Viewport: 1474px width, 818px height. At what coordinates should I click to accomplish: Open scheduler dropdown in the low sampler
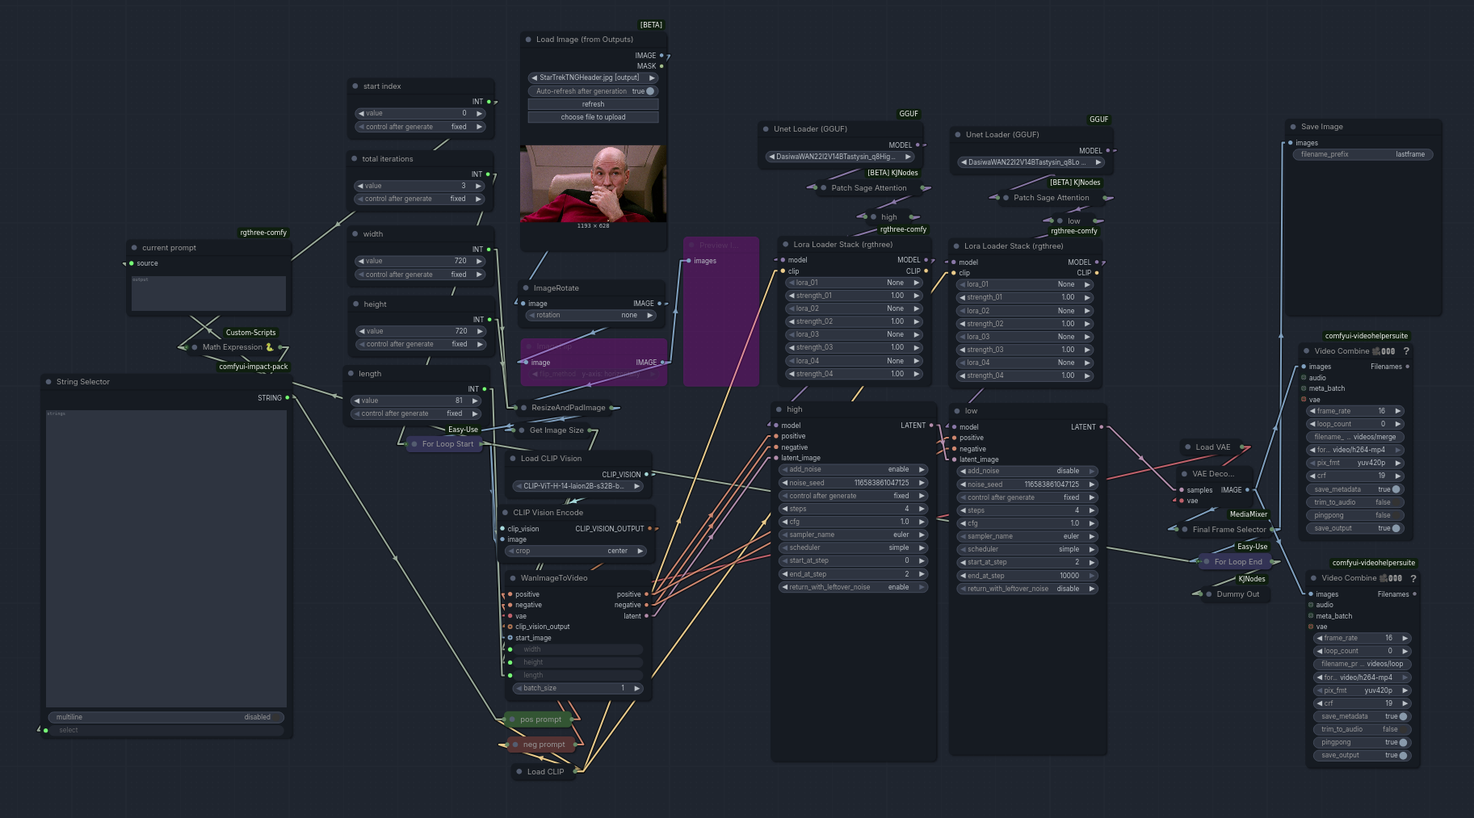(x=1027, y=549)
